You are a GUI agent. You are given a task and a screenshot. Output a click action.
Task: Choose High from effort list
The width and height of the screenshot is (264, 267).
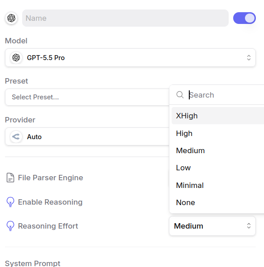218,133
